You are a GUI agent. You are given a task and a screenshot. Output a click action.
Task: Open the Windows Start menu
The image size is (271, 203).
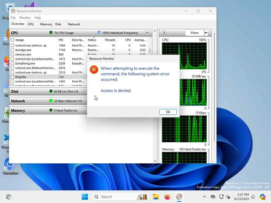coord(85,197)
